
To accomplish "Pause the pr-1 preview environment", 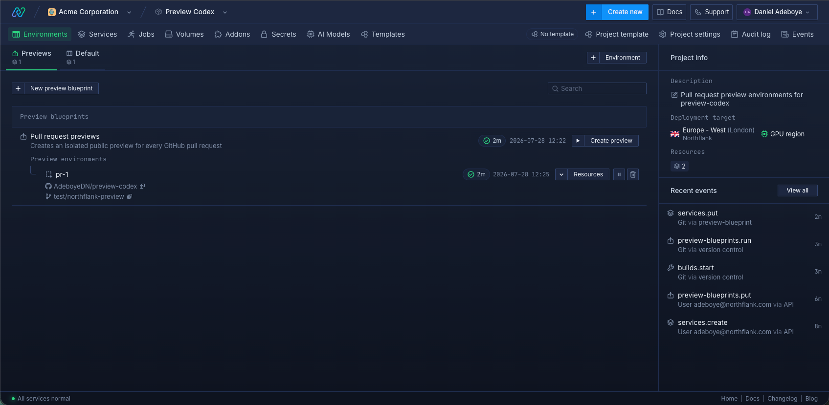I will (619, 174).
